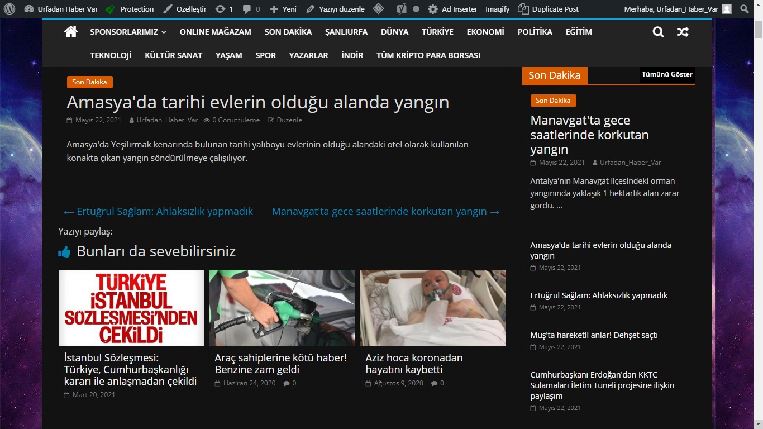Open the WordPress logo menu
This screenshot has height=429, width=763.
10,9
